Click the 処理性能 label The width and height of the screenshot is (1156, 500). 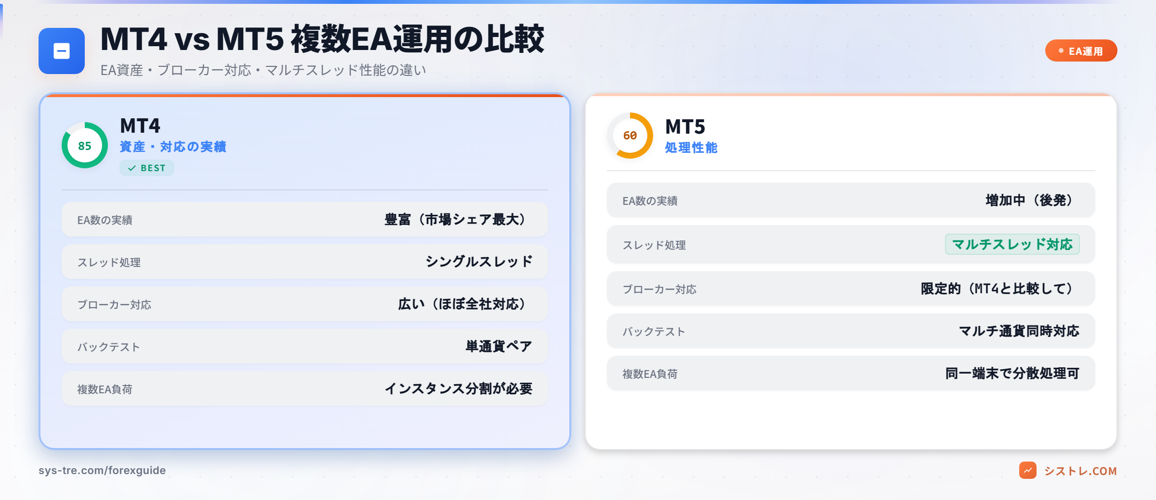click(691, 148)
